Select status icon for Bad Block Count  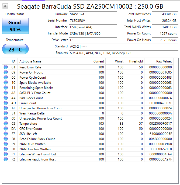pos(6,98)
